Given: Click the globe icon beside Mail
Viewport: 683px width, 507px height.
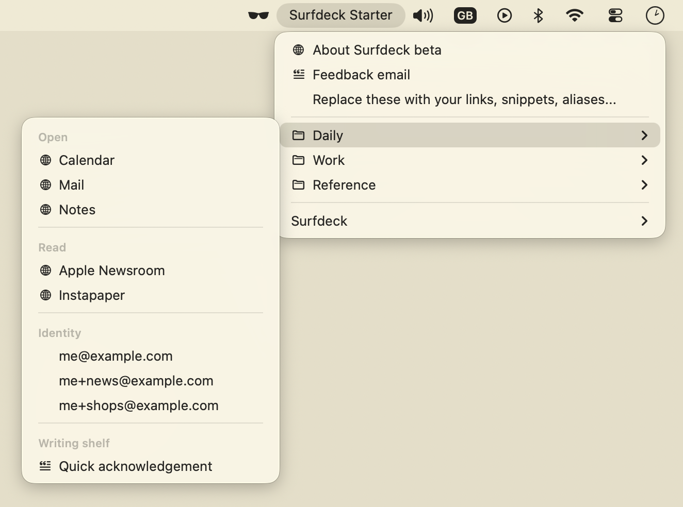Looking at the screenshot, I should 46,185.
